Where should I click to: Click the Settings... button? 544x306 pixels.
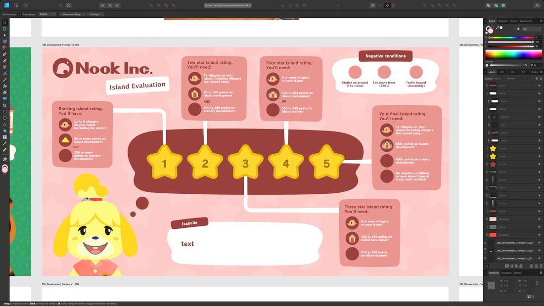click(x=95, y=14)
